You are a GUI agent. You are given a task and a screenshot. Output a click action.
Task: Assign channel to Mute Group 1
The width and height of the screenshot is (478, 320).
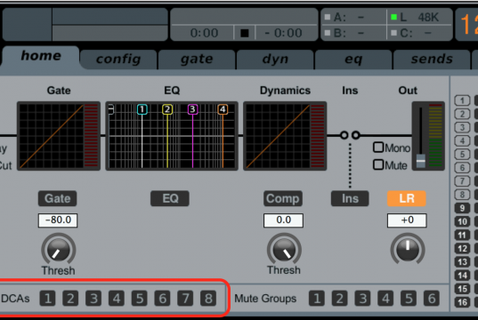(317, 299)
